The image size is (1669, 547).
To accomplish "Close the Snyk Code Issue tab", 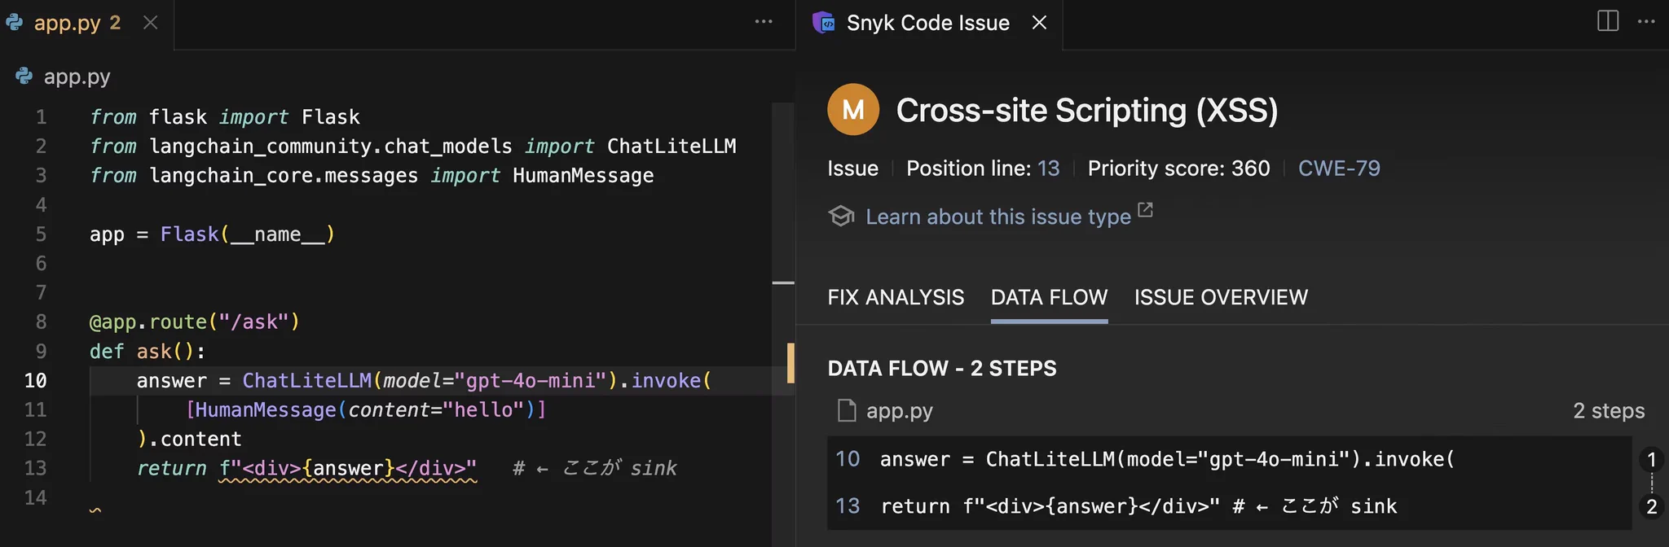I will 1039,23.
